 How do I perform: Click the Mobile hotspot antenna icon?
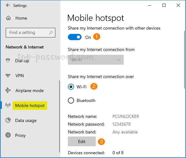(8, 105)
